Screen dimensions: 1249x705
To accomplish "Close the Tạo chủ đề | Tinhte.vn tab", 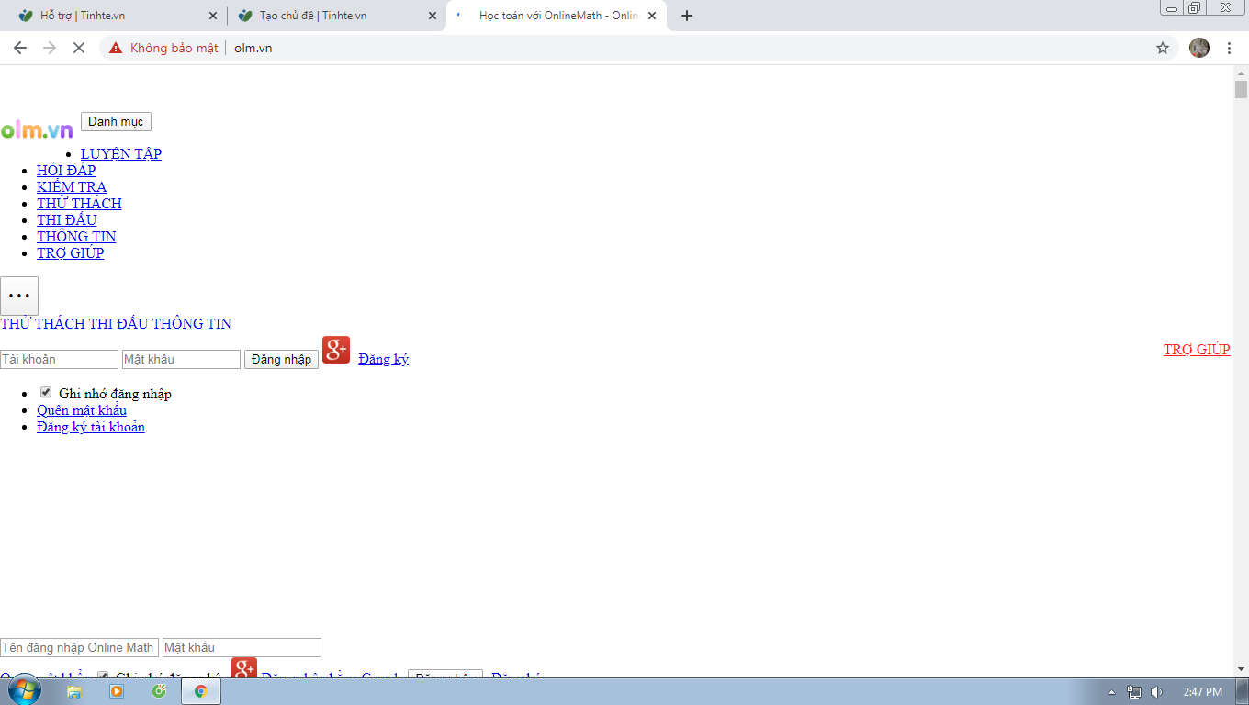I will pyautogui.click(x=433, y=16).
